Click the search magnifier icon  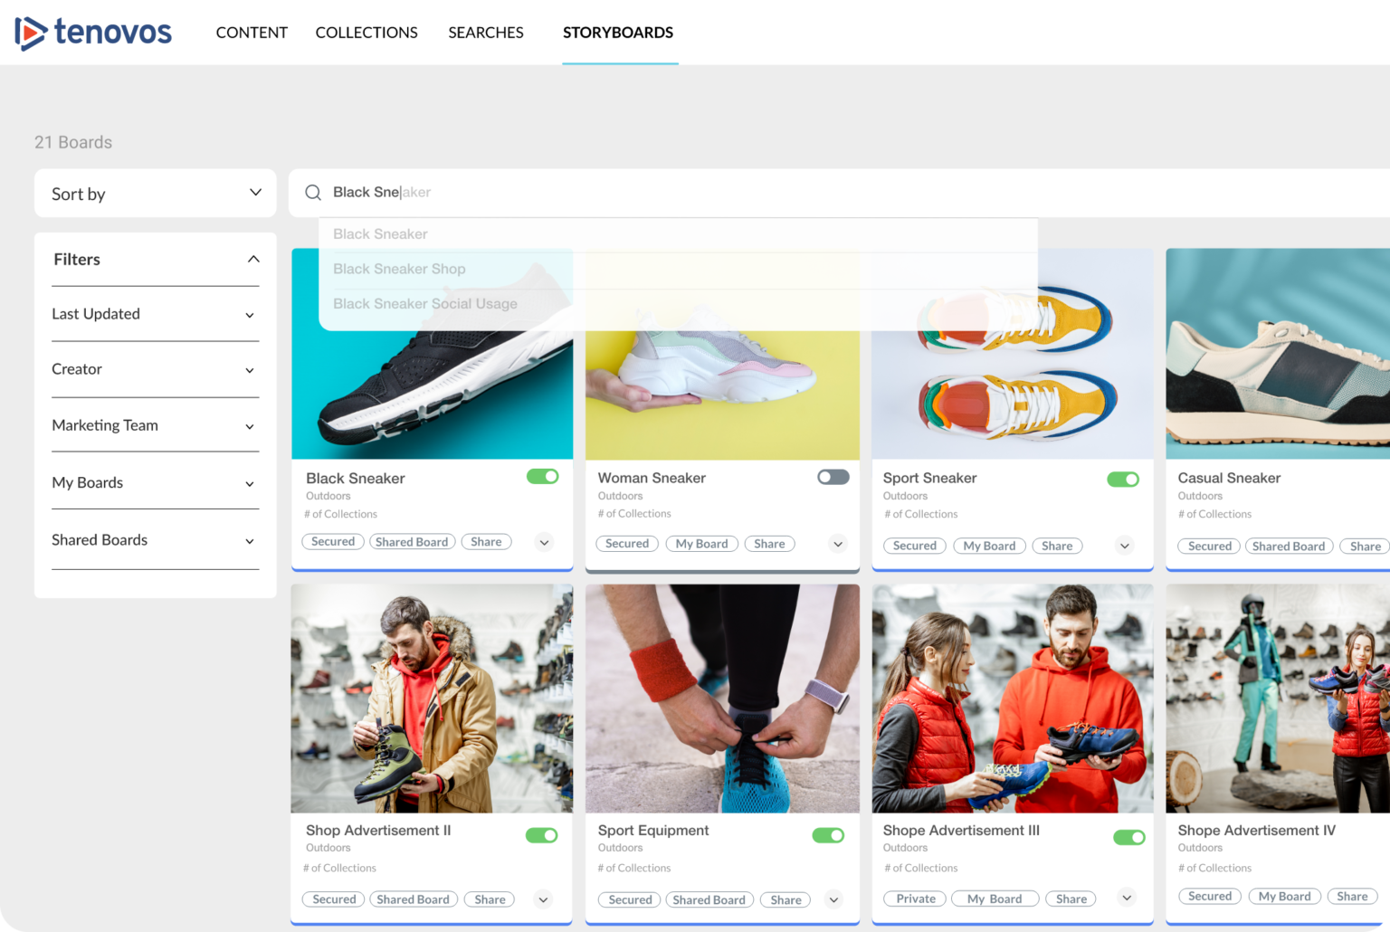[313, 193]
